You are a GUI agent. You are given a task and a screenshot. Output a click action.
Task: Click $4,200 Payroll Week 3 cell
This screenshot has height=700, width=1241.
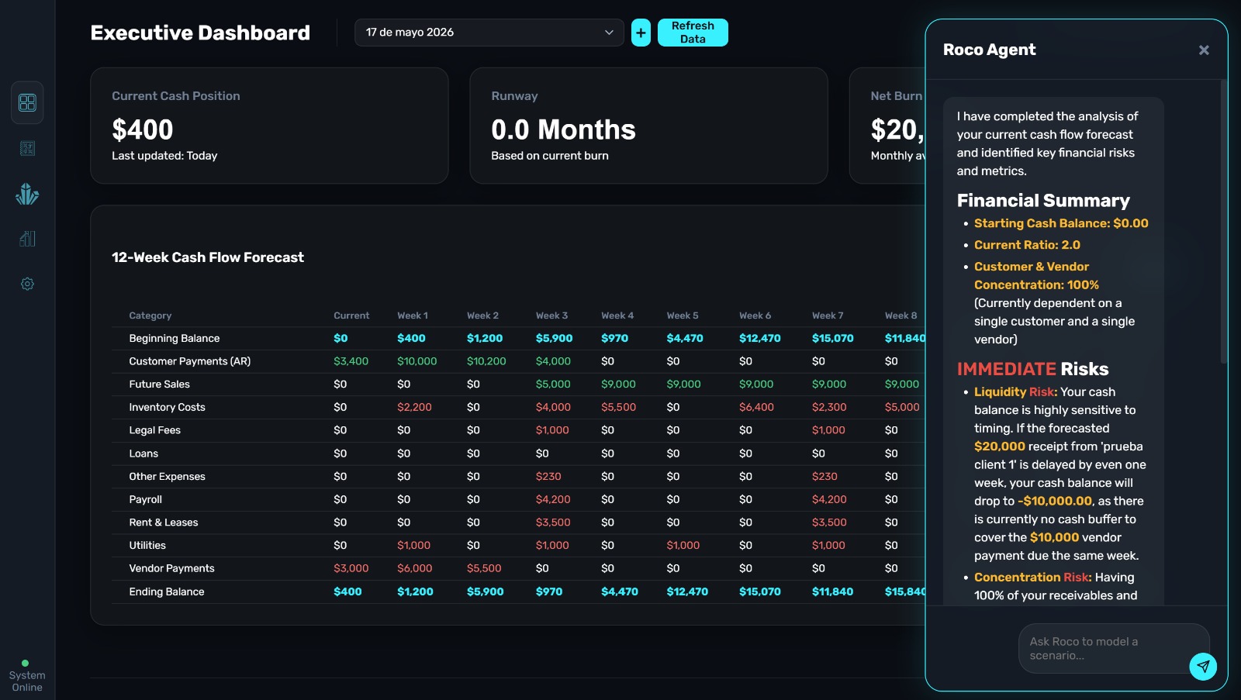(x=553, y=499)
